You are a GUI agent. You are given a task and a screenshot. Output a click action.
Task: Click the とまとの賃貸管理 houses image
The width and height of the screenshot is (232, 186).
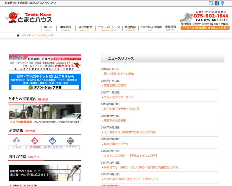(x=45, y=114)
